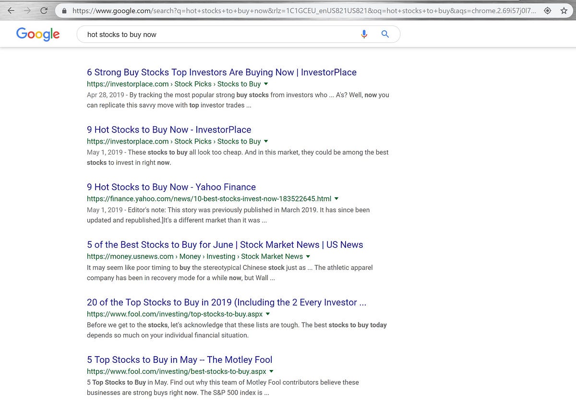Open '6 Strong Buy Stocks' InvestorPlace result
The width and height of the screenshot is (576, 407).
click(222, 72)
